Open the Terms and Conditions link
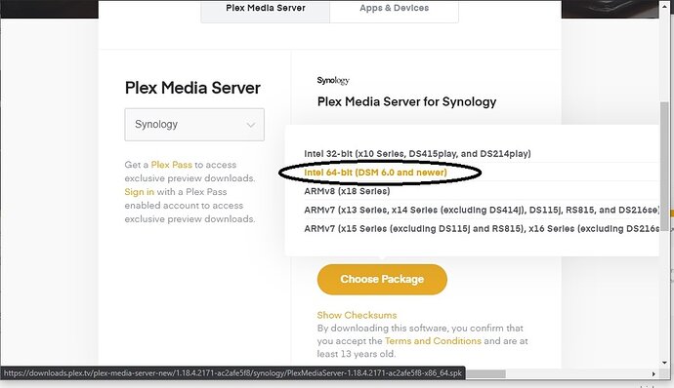The height and width of the screenshot is (388, 674). [x=433, y=341]
